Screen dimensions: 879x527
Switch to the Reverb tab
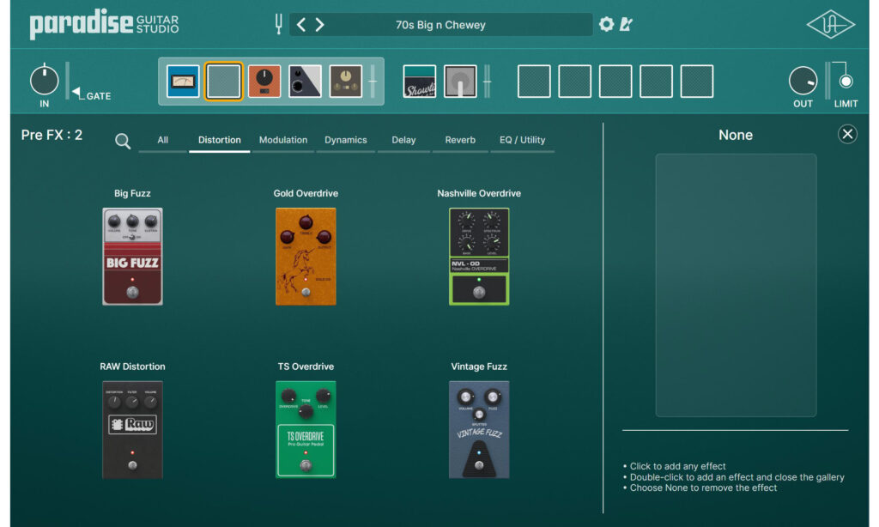tap(460, 140)
